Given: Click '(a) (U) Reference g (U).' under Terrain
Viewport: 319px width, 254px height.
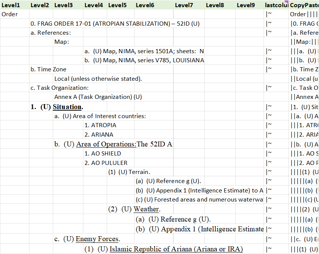Looking at the screenshot, I should pyautogui.click(x=168, y=181).
